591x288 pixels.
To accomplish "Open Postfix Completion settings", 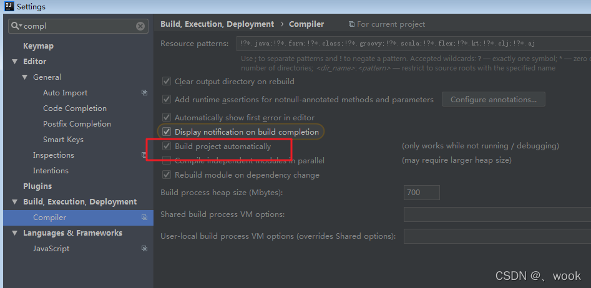I will [77, 124].
